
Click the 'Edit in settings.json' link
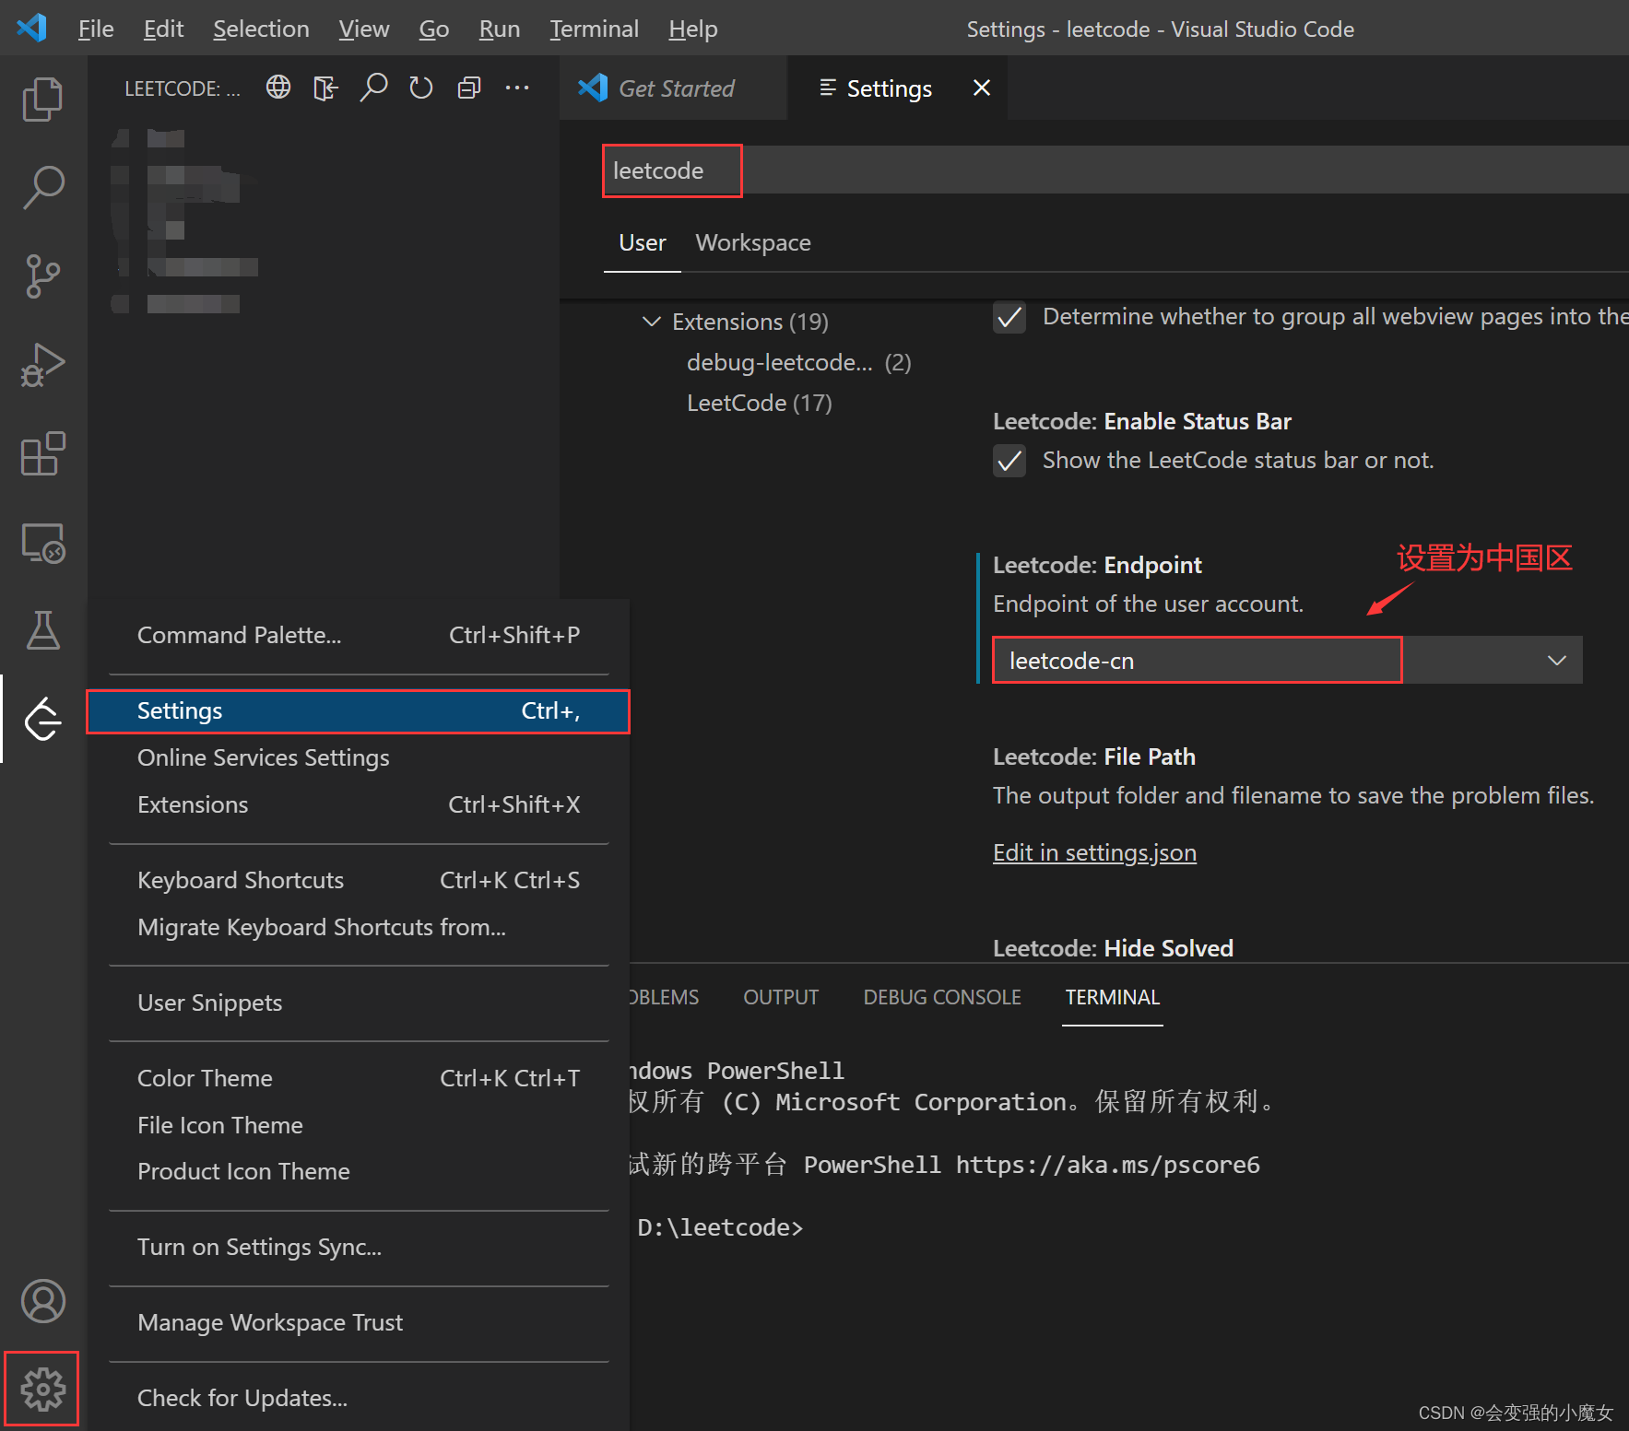tap(1093, 852)
